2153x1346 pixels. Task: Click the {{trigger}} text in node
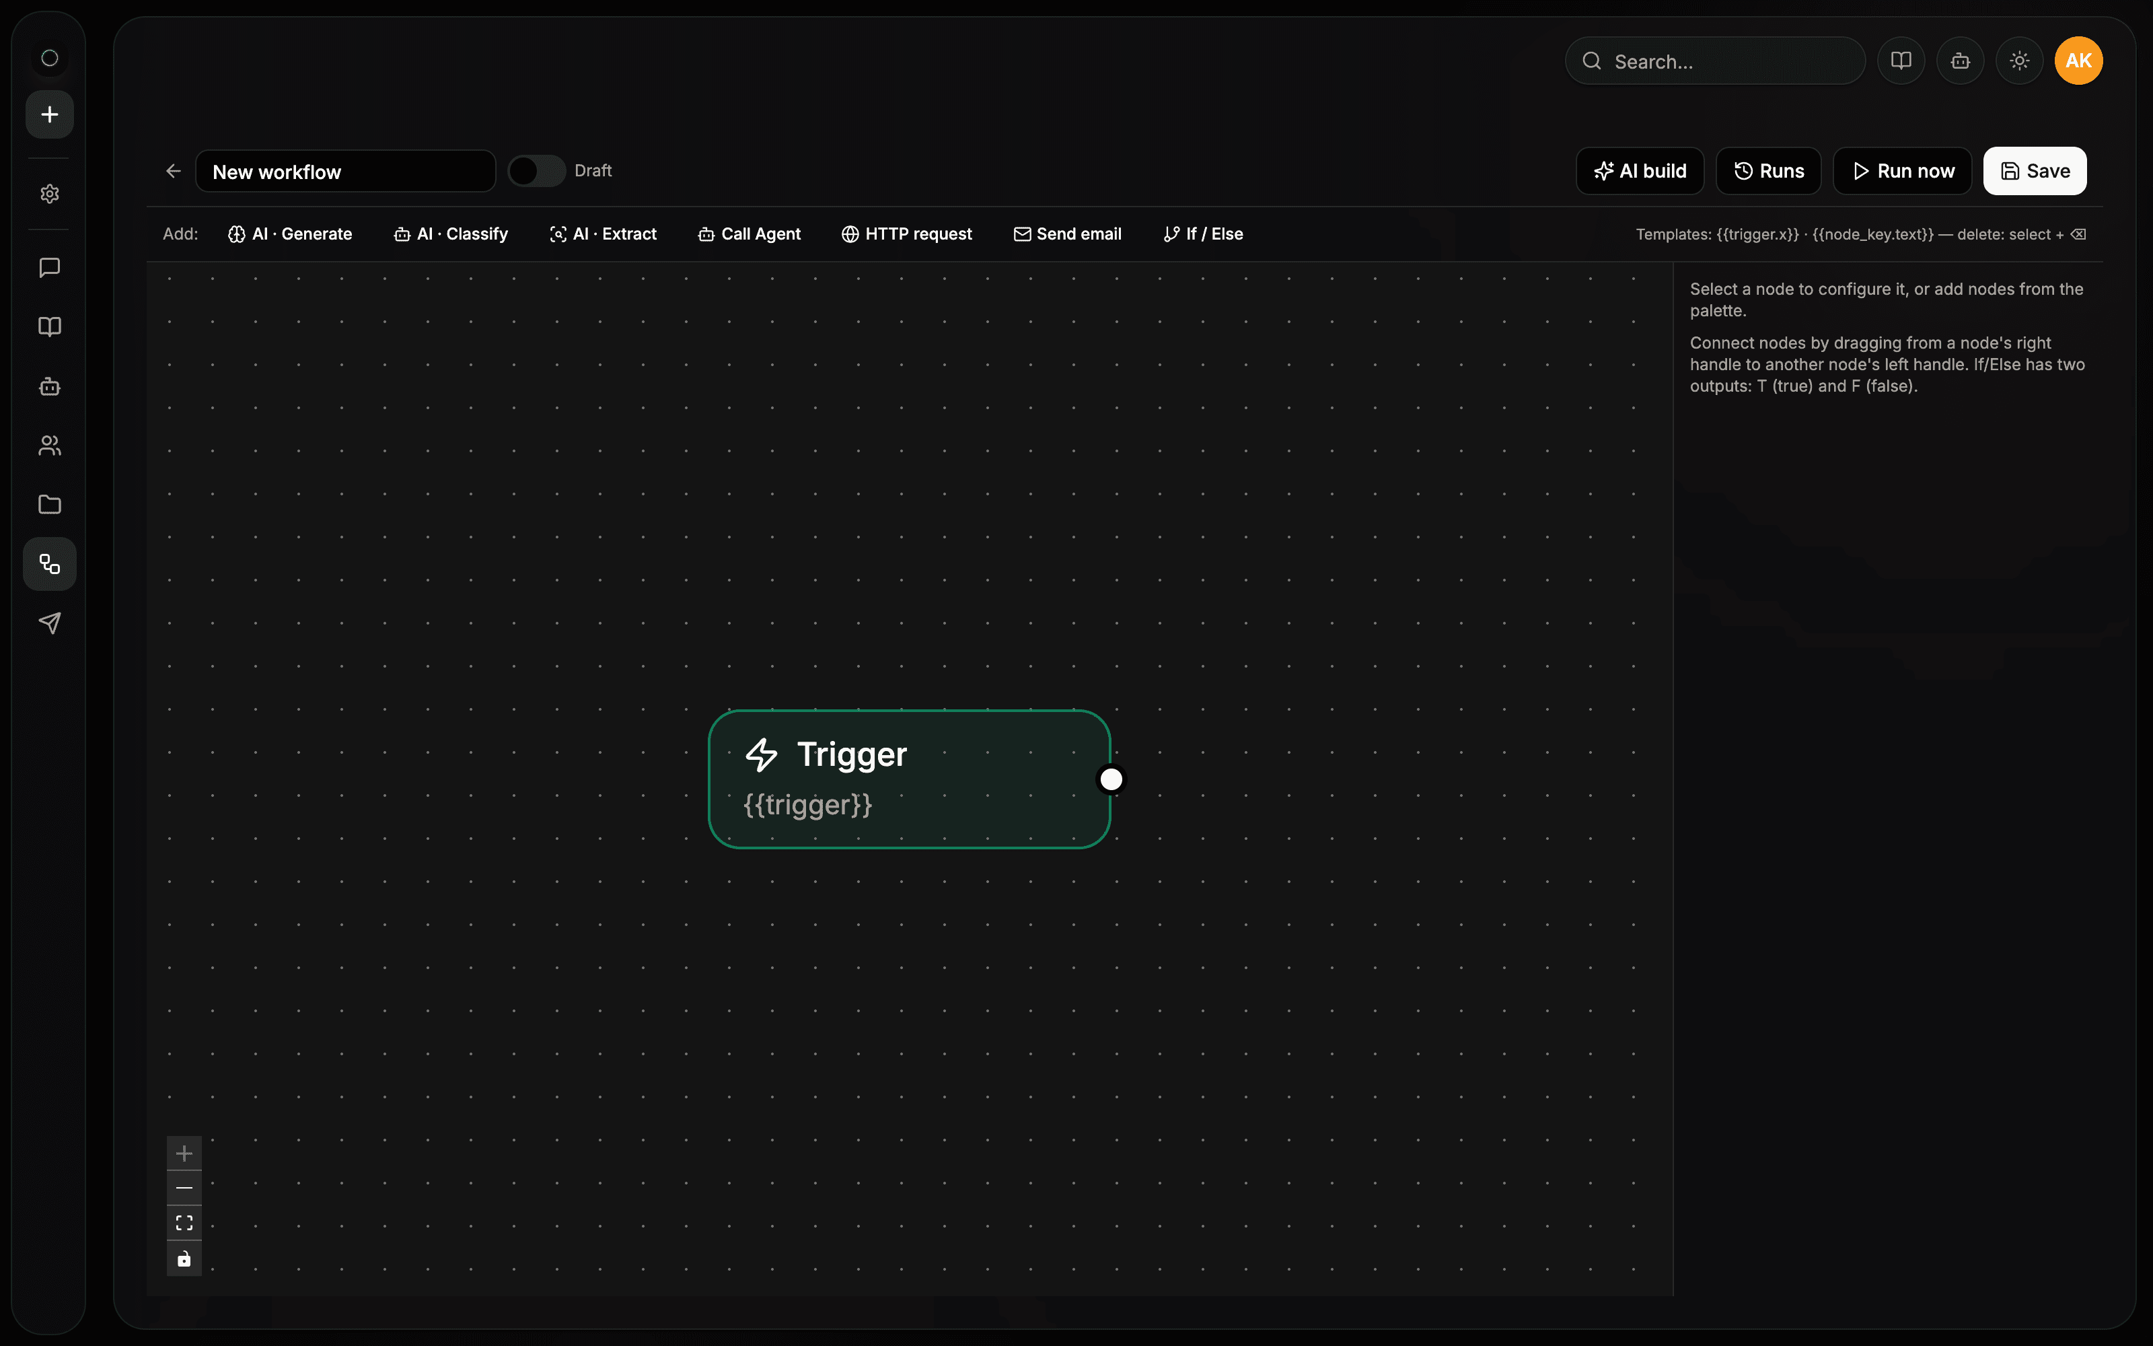[x=808, y=805]
